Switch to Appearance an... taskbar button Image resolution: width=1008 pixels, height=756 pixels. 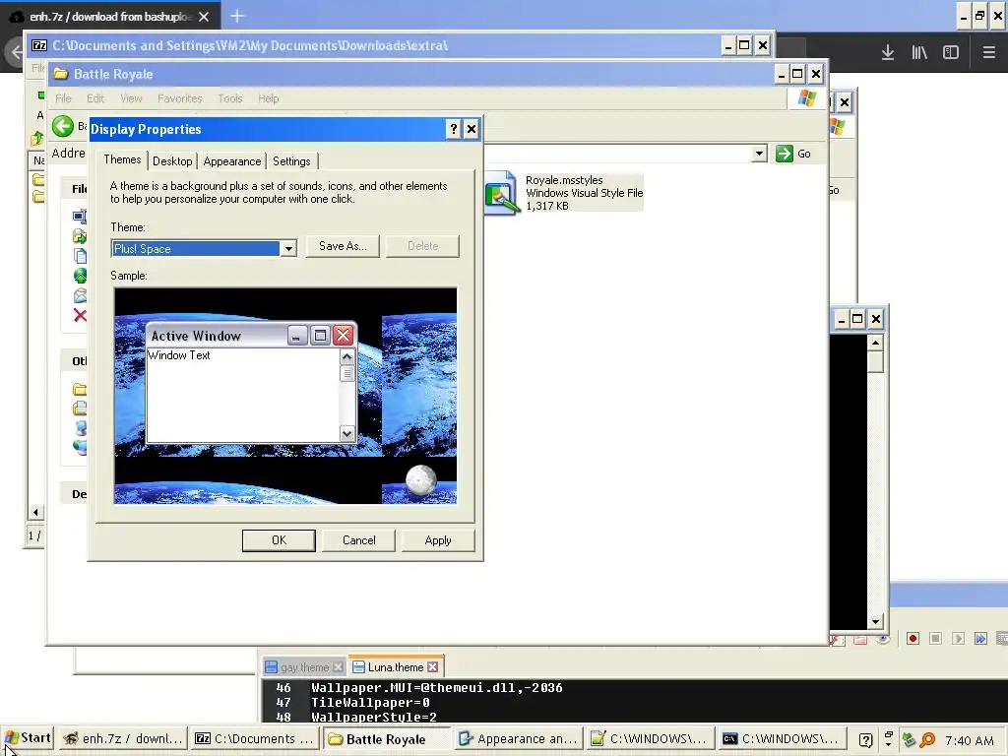pos(518,739)
